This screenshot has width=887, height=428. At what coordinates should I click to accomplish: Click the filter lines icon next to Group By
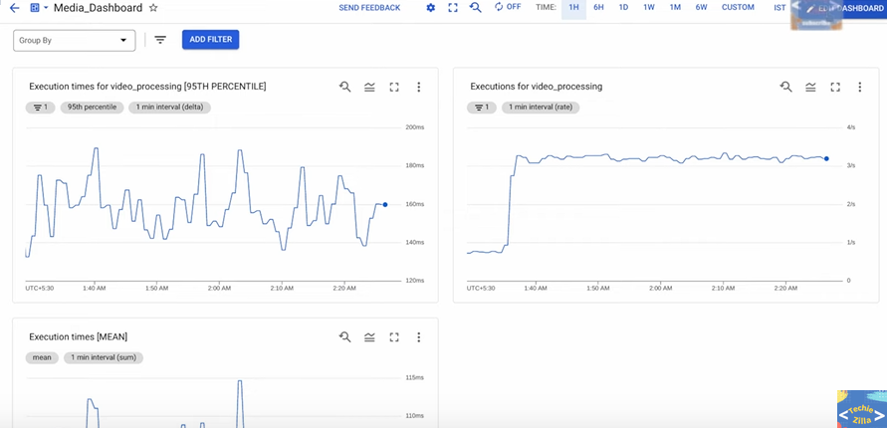pyautogui.click(x=160, y=40)
